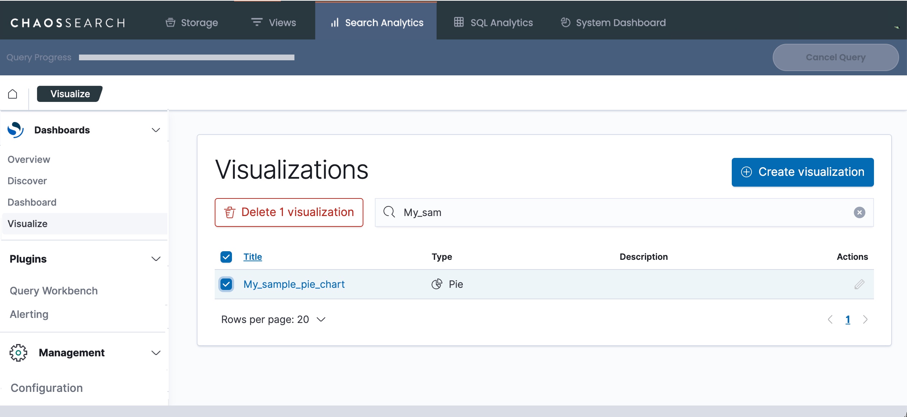Click the Query Progress bar
Screen dimensions: 907x417
187,57
